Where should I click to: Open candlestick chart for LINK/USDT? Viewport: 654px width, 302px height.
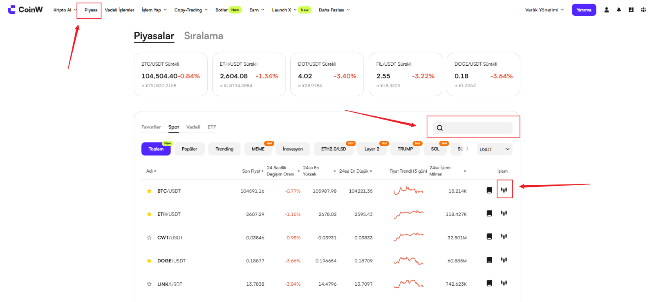point(504,283)
